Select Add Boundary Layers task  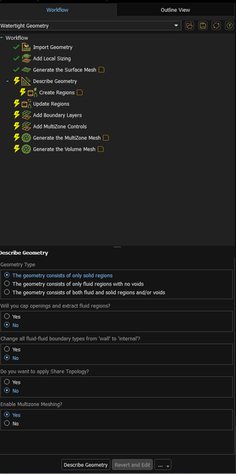[58, 115]
